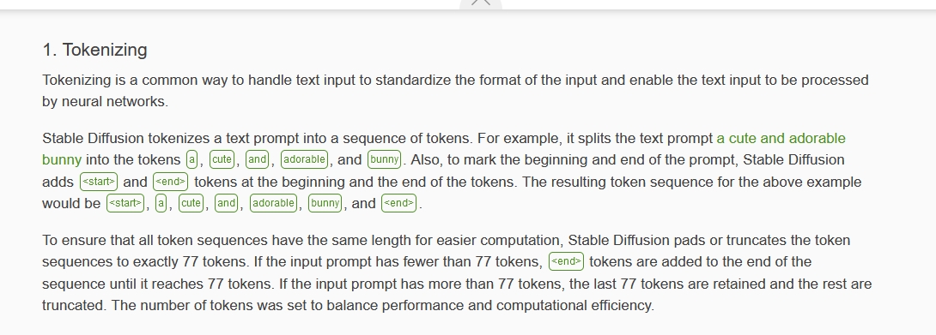Click the '<start>' token after 'adds'
Screen dimensions: 936x335
pyautogui.click(x=99, y=182)
